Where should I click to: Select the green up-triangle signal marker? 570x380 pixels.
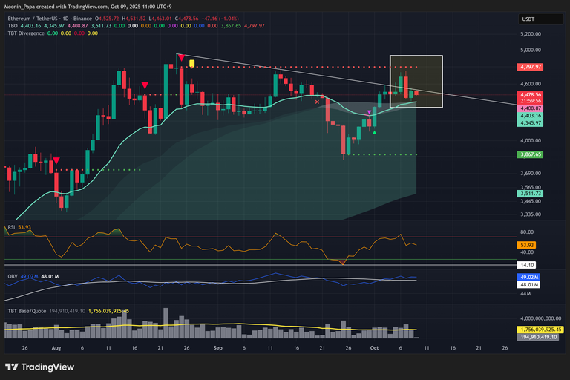375,132
